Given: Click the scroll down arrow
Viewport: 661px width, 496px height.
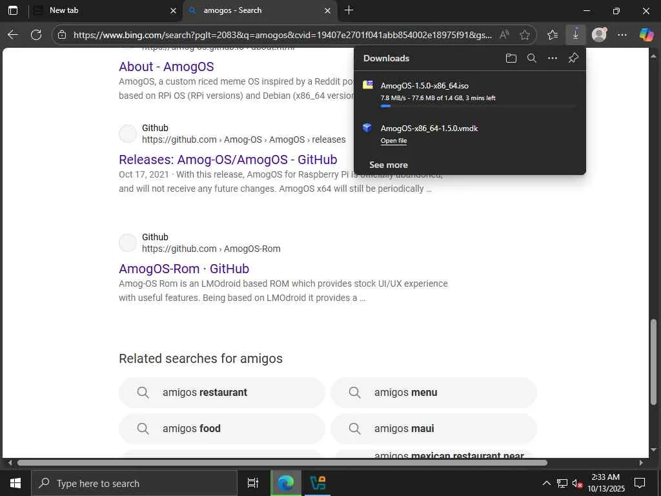Looking at the screenshot, I should pos(653,449).
